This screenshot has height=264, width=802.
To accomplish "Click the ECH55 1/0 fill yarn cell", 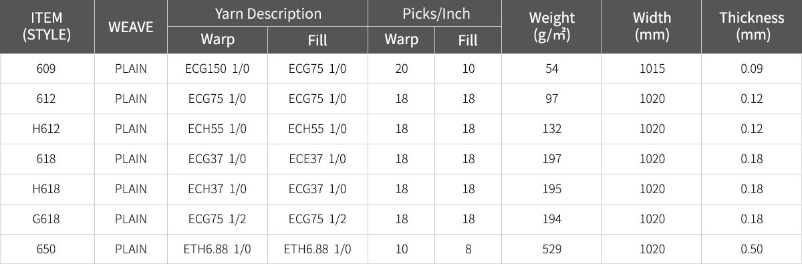I will pos(317,129).
